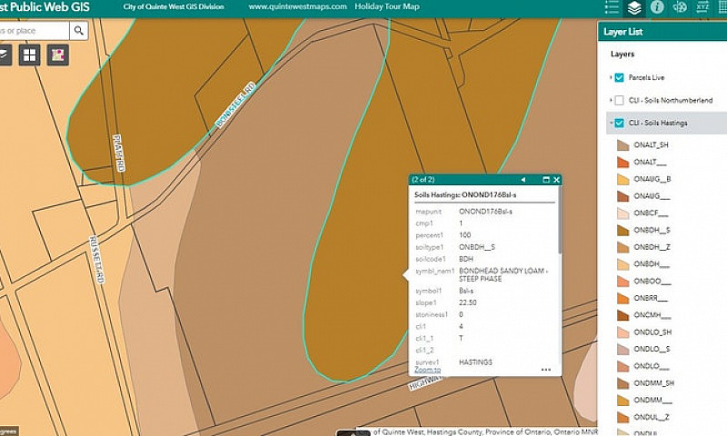Uncheck CLI - Soils Hastings layer checkbox
This screenshot has height=436, width=727.
[619, 123]
